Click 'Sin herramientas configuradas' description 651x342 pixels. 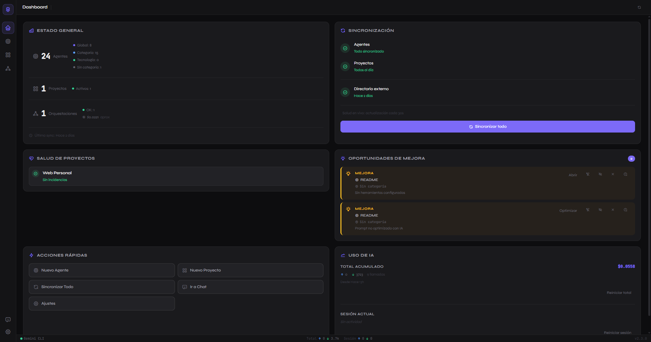(380, 193)
